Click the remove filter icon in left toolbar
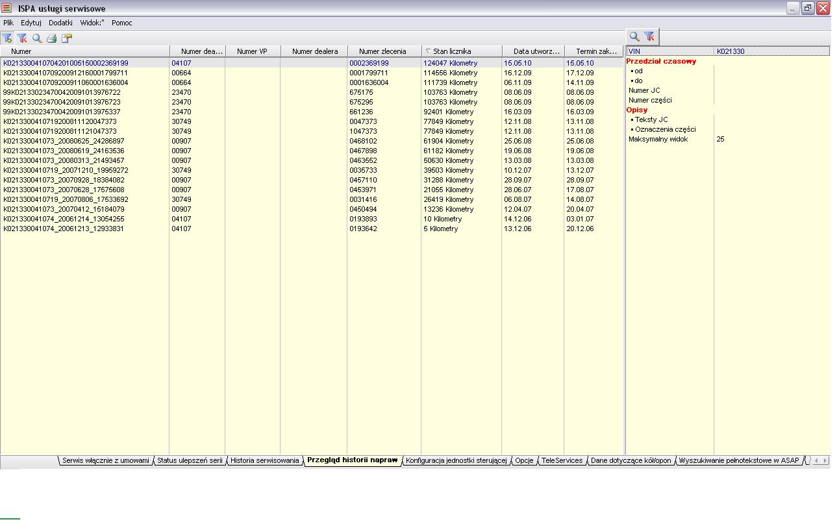 point(22,38)
